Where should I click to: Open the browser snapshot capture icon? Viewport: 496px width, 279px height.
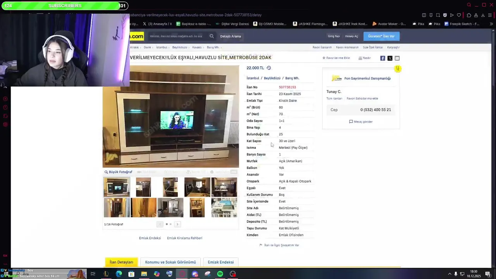[438, 15]
